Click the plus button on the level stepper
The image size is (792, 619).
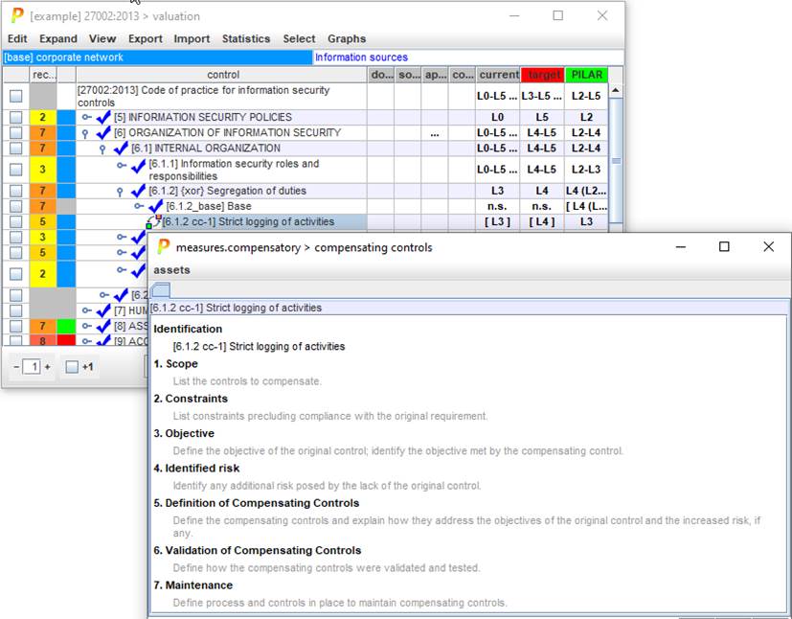tap(48, 367)
